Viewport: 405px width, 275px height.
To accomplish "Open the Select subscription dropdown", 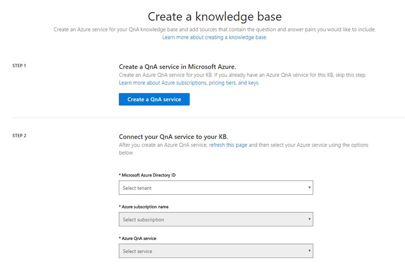I will [216, 220].
